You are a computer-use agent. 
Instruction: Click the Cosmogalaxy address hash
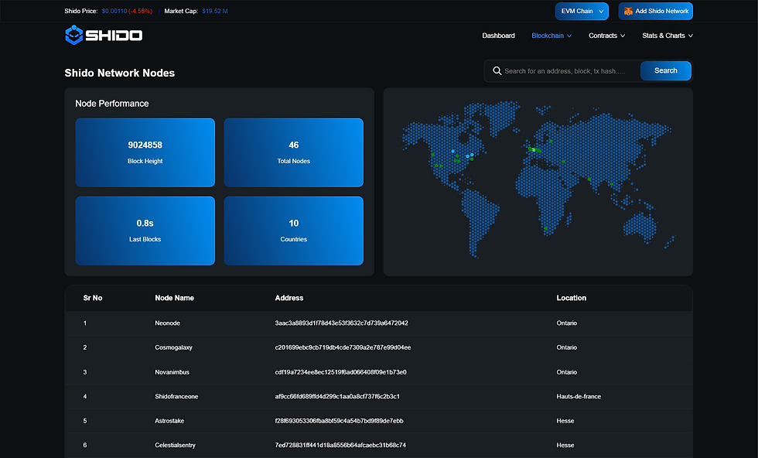pos(343,347)
